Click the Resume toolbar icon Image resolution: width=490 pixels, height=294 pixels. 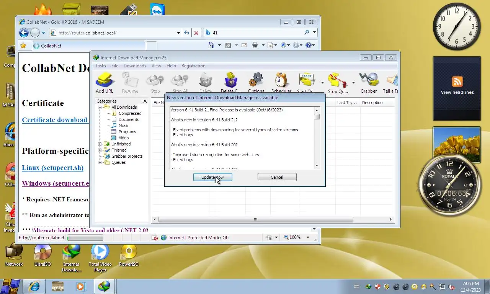click(x=130, y=80)
